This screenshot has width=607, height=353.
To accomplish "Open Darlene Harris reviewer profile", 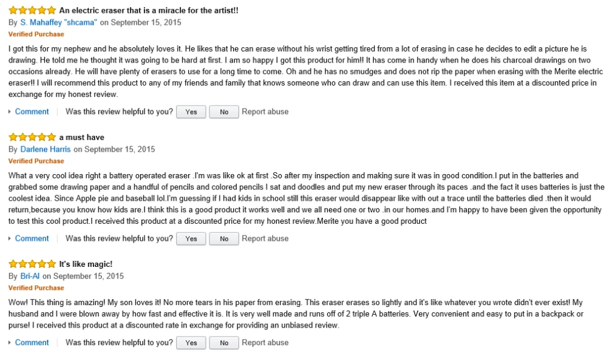I will pos(46,149).
